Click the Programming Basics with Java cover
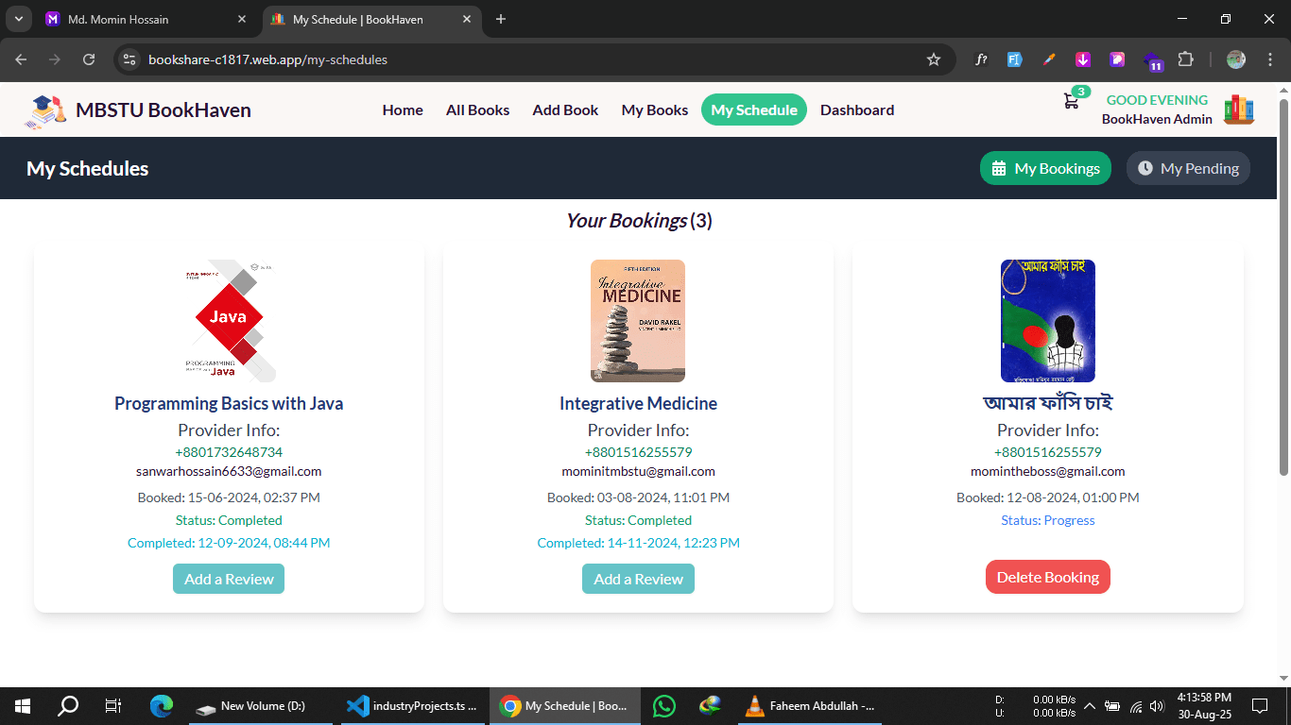The width and height of the screenshot is (1291, 725). click(x=229, y=321)
